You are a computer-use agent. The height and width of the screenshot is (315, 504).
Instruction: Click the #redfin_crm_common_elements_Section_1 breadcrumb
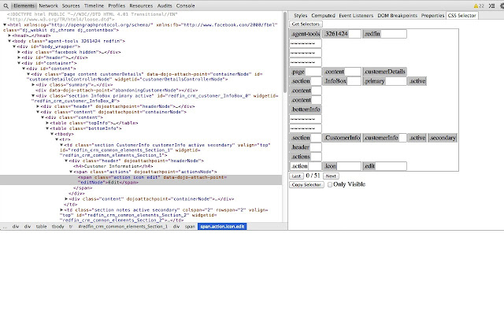coord(123,227)
